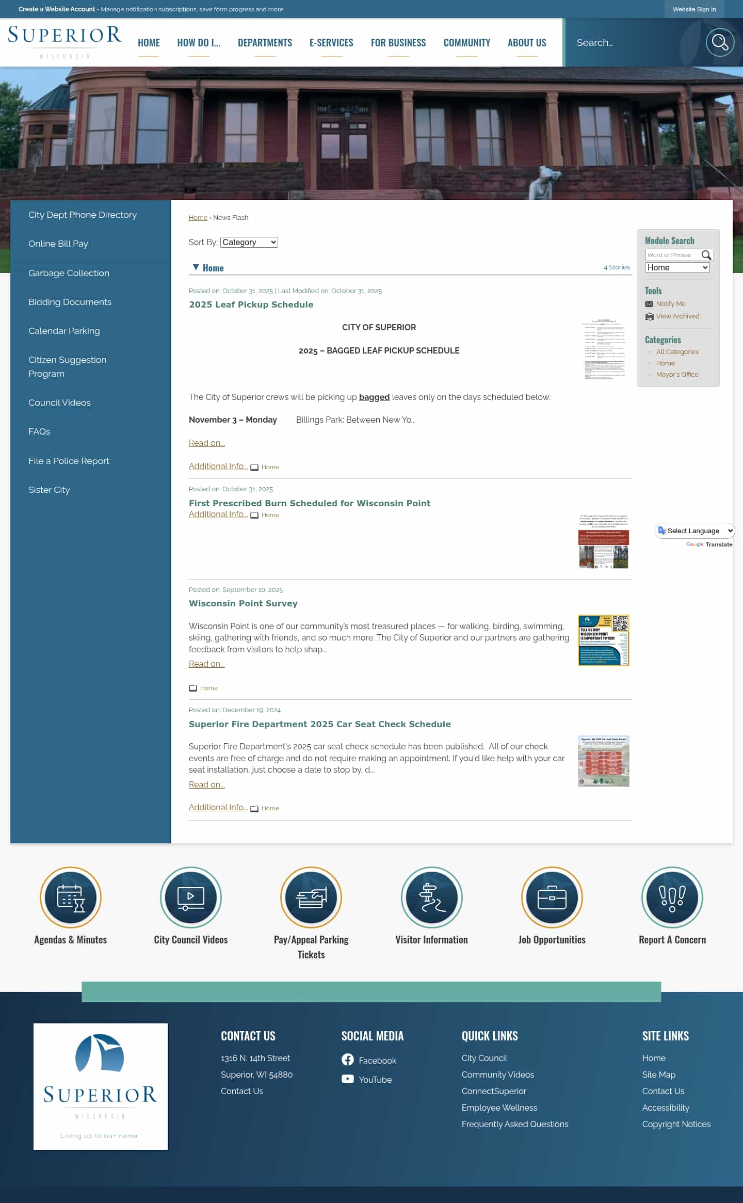Click the site search magnifier icon
This screenshot has height=1203, width=743.
(720, 42)
